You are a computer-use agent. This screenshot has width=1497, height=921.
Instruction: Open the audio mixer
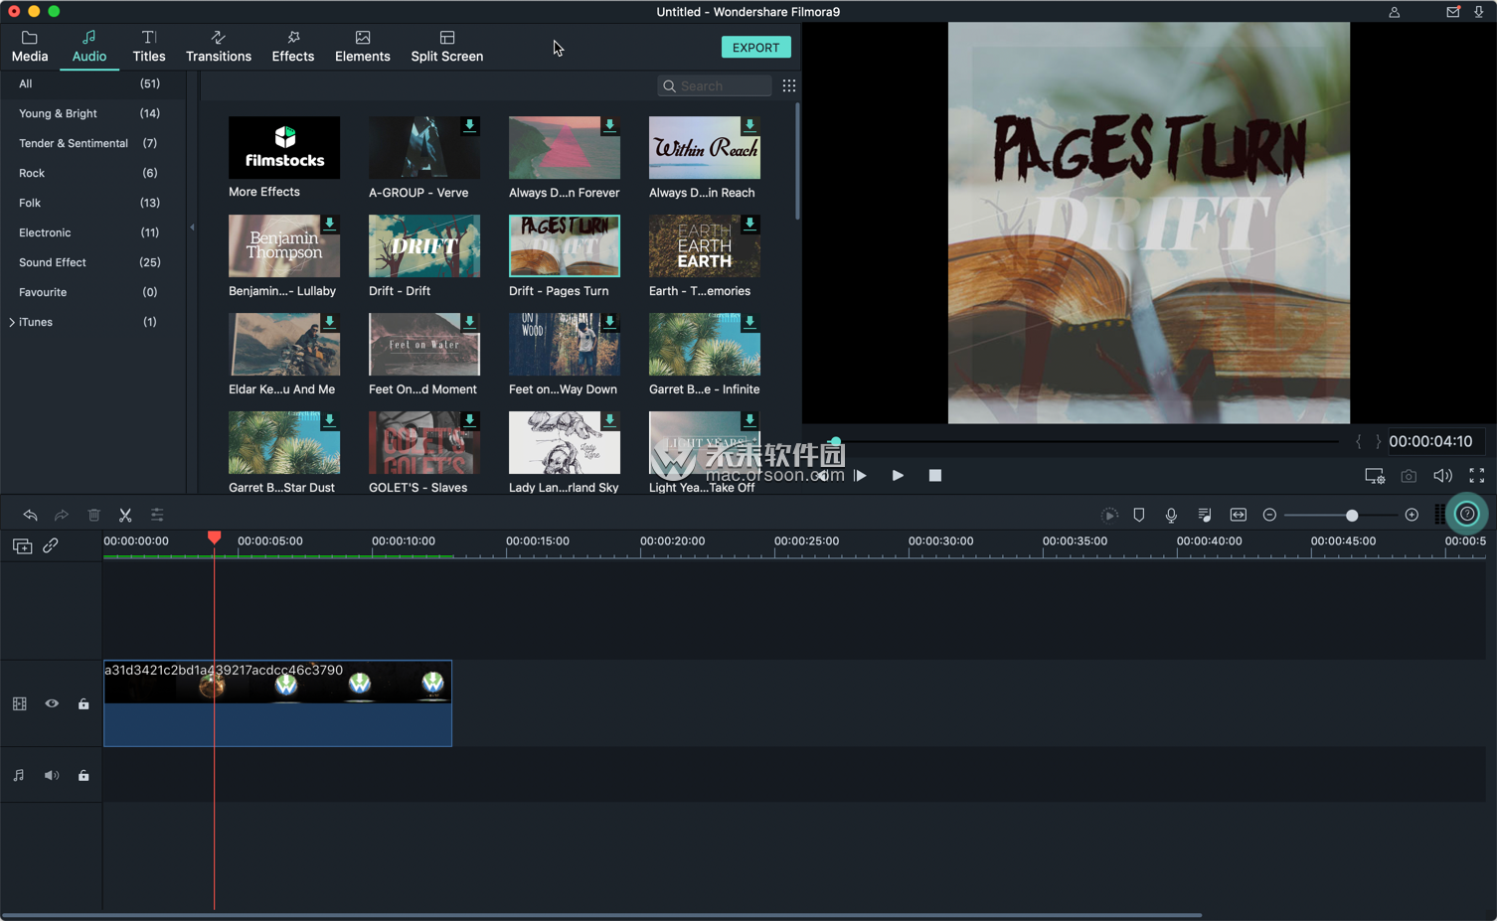click(1204, 515)
